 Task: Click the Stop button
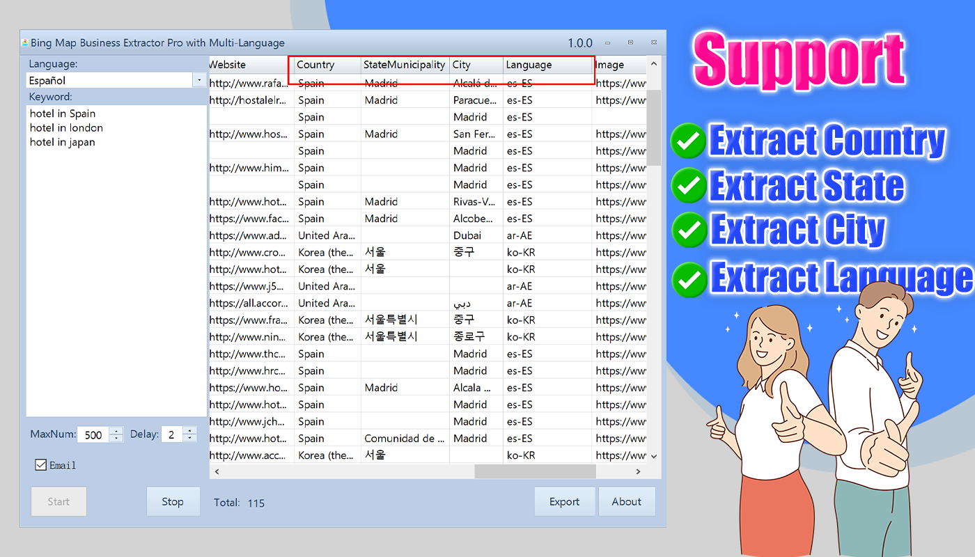(x=173, y=501)
